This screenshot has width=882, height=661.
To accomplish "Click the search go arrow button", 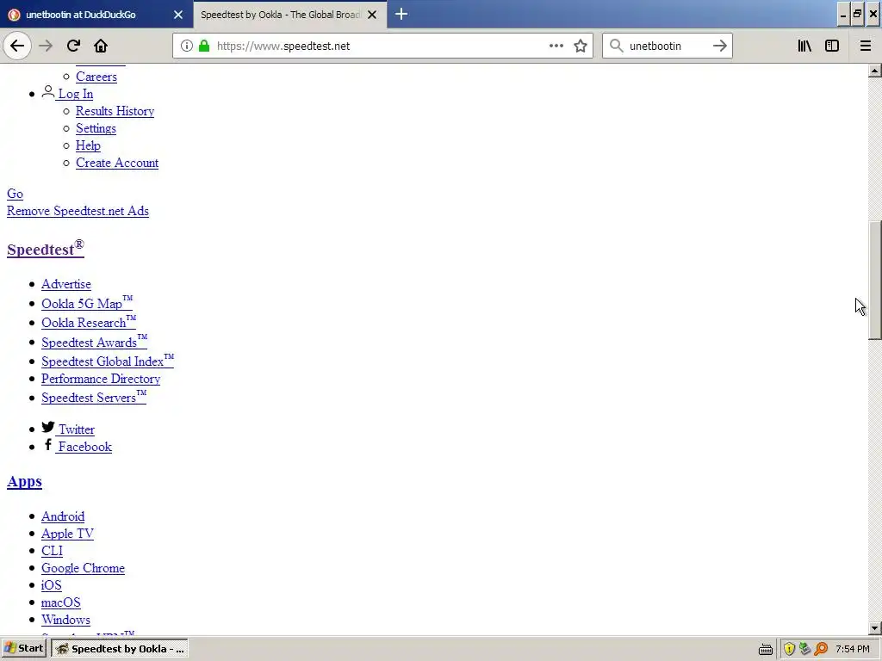I will coord(719,46).
